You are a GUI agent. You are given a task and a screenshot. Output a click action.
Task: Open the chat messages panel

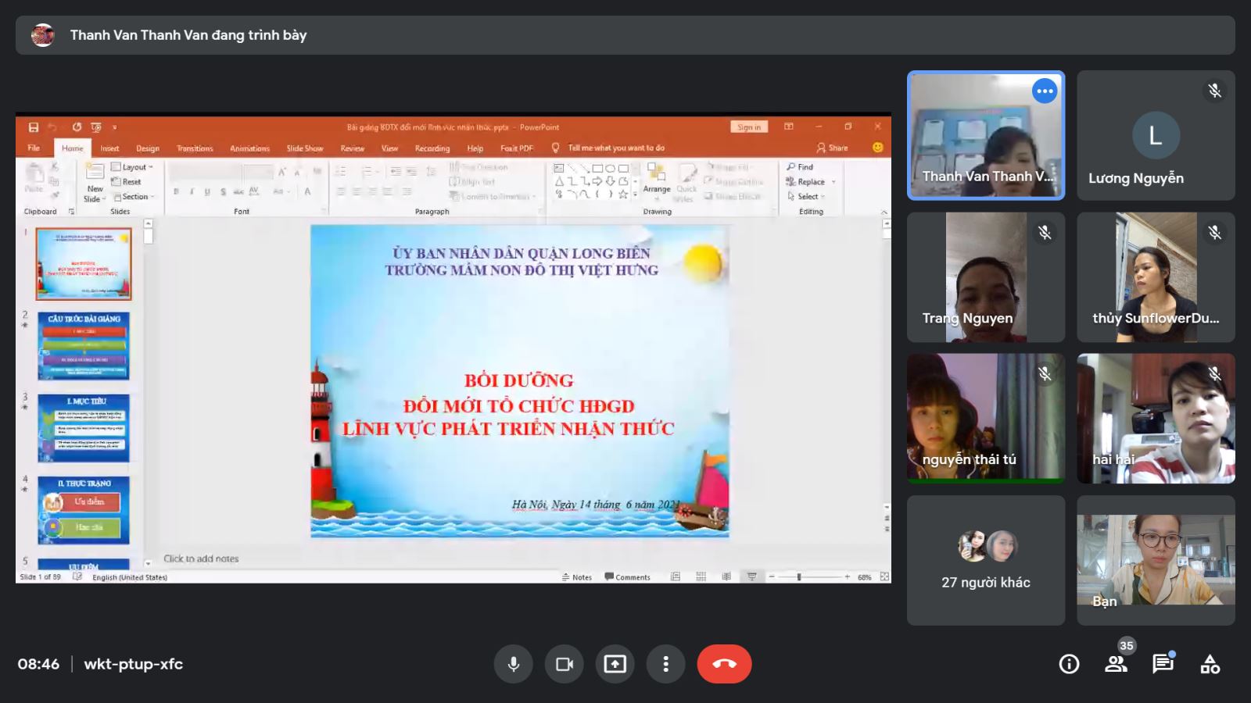pos(1163,664)
